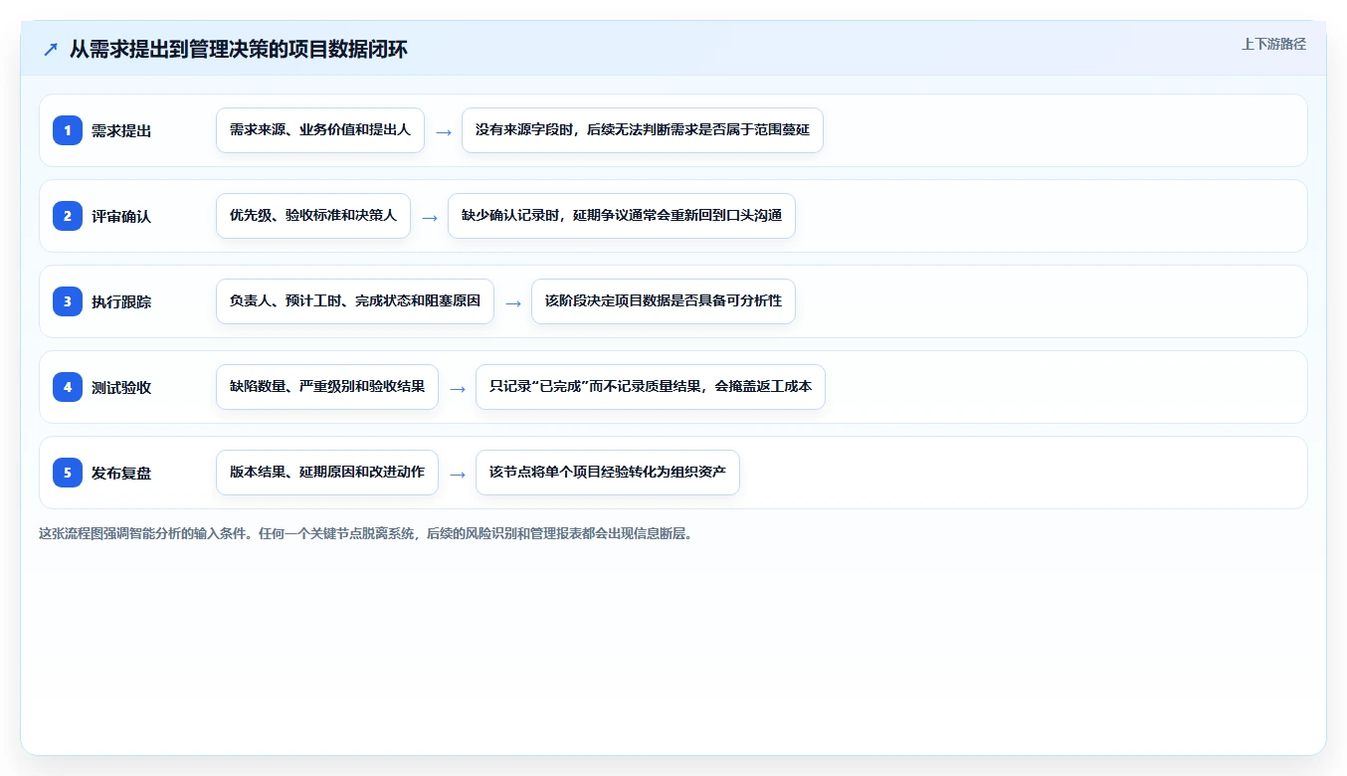1347x776 pixels.
Task: Click the box 负责人、预计工时、完成状态和阻塞原因
Action: click(355, 301)
